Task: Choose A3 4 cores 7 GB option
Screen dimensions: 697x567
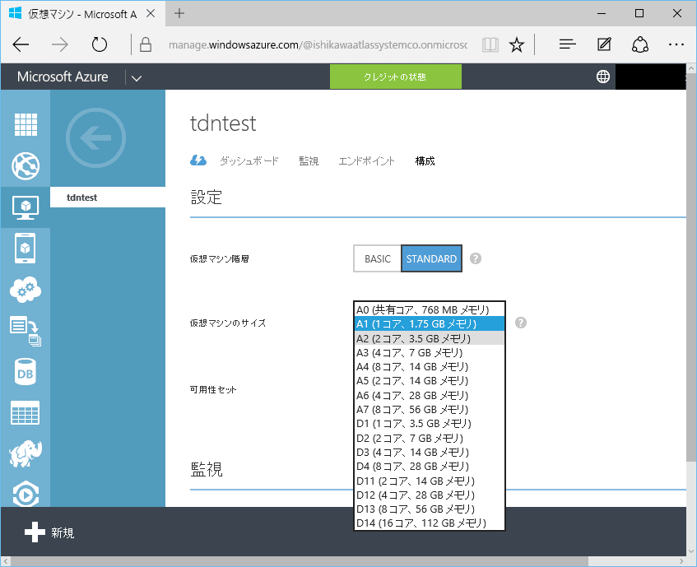Action: (x=430, y=353)
